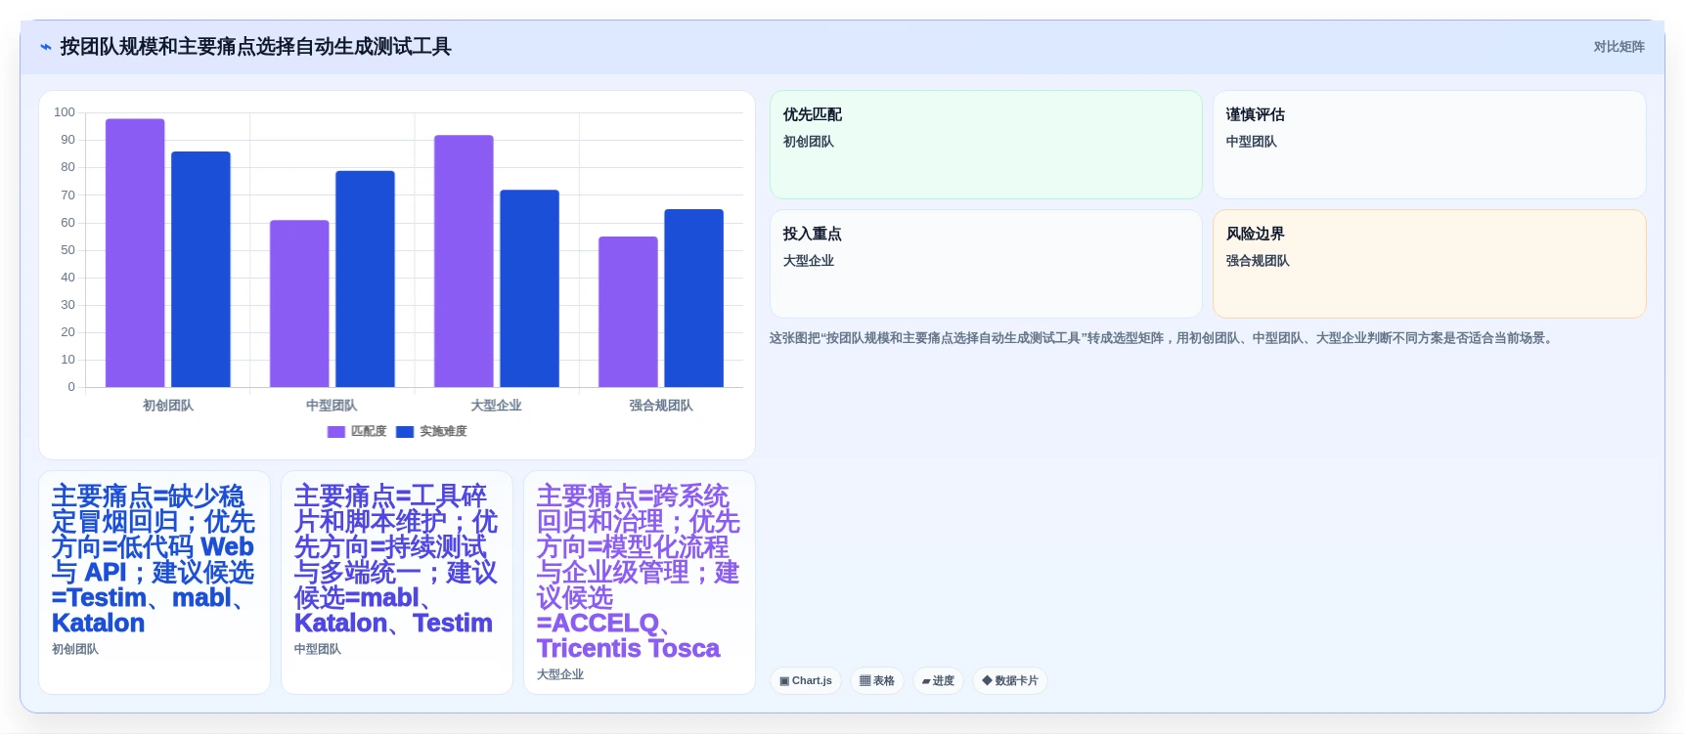Open the 谨慎评估 matrix card
Image resolution: width=1685 pixels, height=734 pixels.
coord(1429,145)
